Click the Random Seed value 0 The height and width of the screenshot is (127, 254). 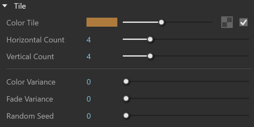(x=89, y=116)
